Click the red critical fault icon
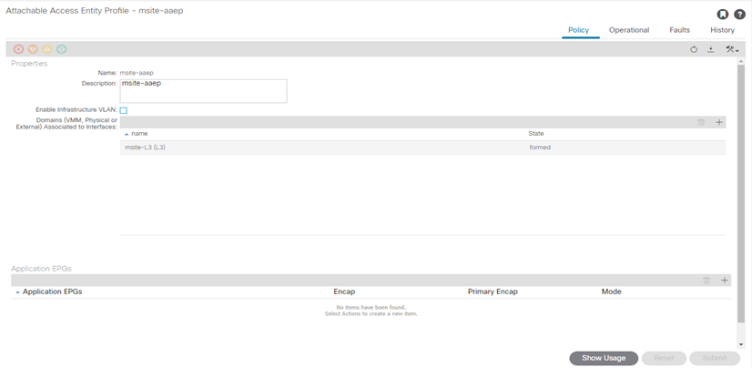This screenshot has height=368, width=752. pyautogui.click(x=18, y=49)
